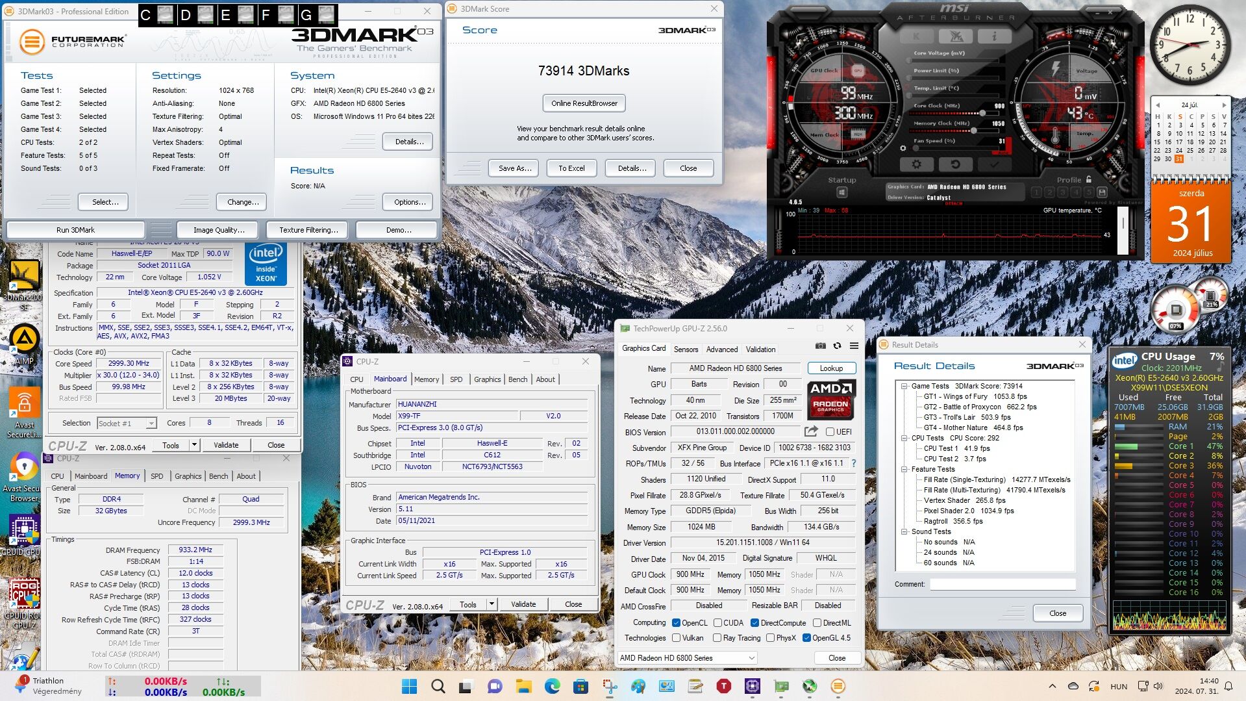Viewport: 1246px width, 701px height.
Task: Switch to Advanced tab in GPU-Z
Action: coord(721,350)
